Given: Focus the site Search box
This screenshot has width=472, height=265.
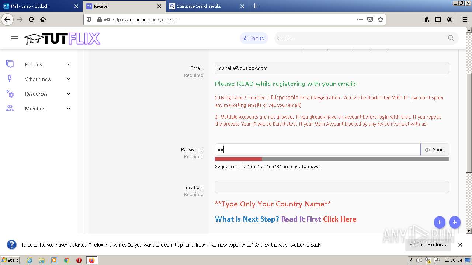Looking at the screenshot, I should [x=360, y=38].
